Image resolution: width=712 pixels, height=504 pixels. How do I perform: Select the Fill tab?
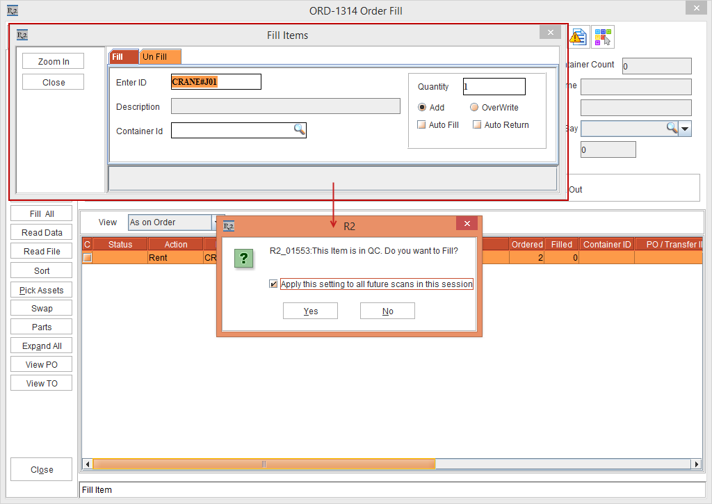pyautogui.click(x=122, y=57)
